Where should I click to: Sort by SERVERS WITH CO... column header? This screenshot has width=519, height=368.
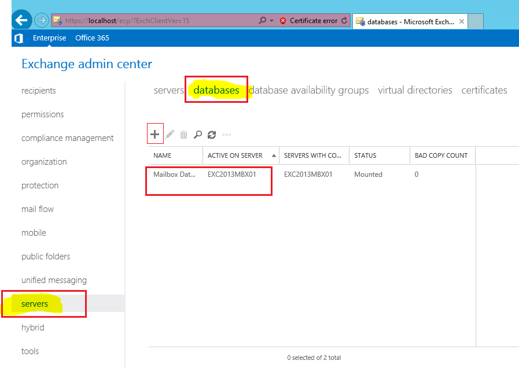314,155
